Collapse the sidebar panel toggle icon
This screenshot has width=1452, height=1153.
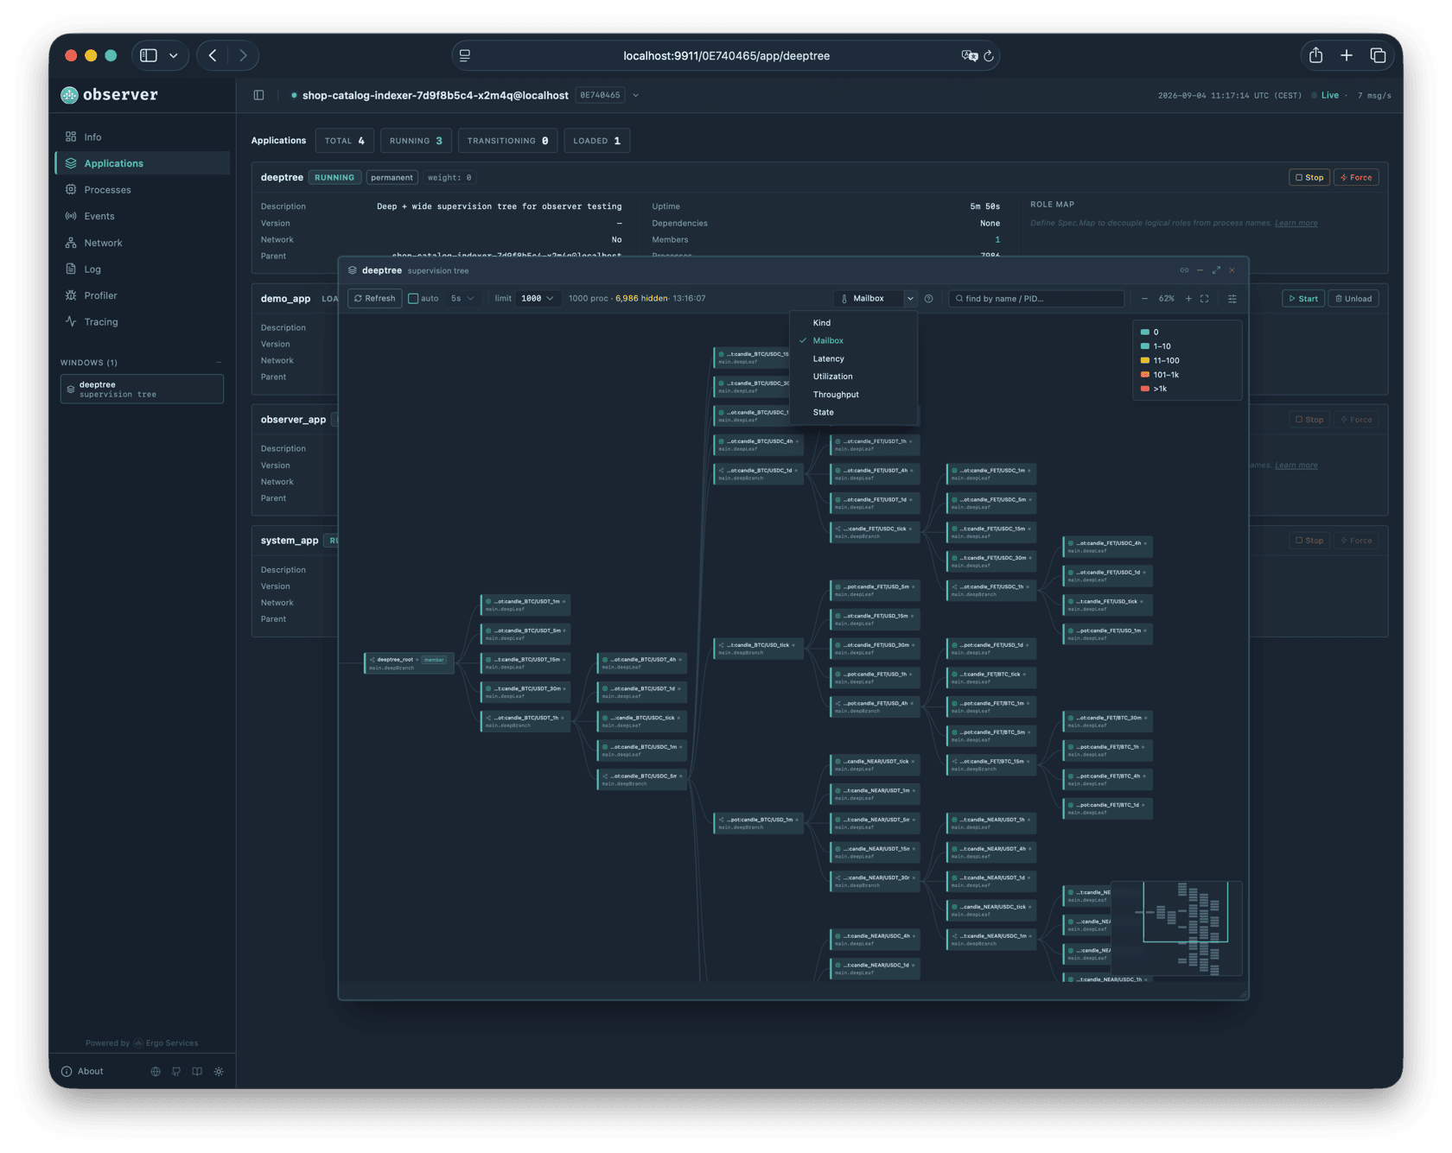[258, 95]
